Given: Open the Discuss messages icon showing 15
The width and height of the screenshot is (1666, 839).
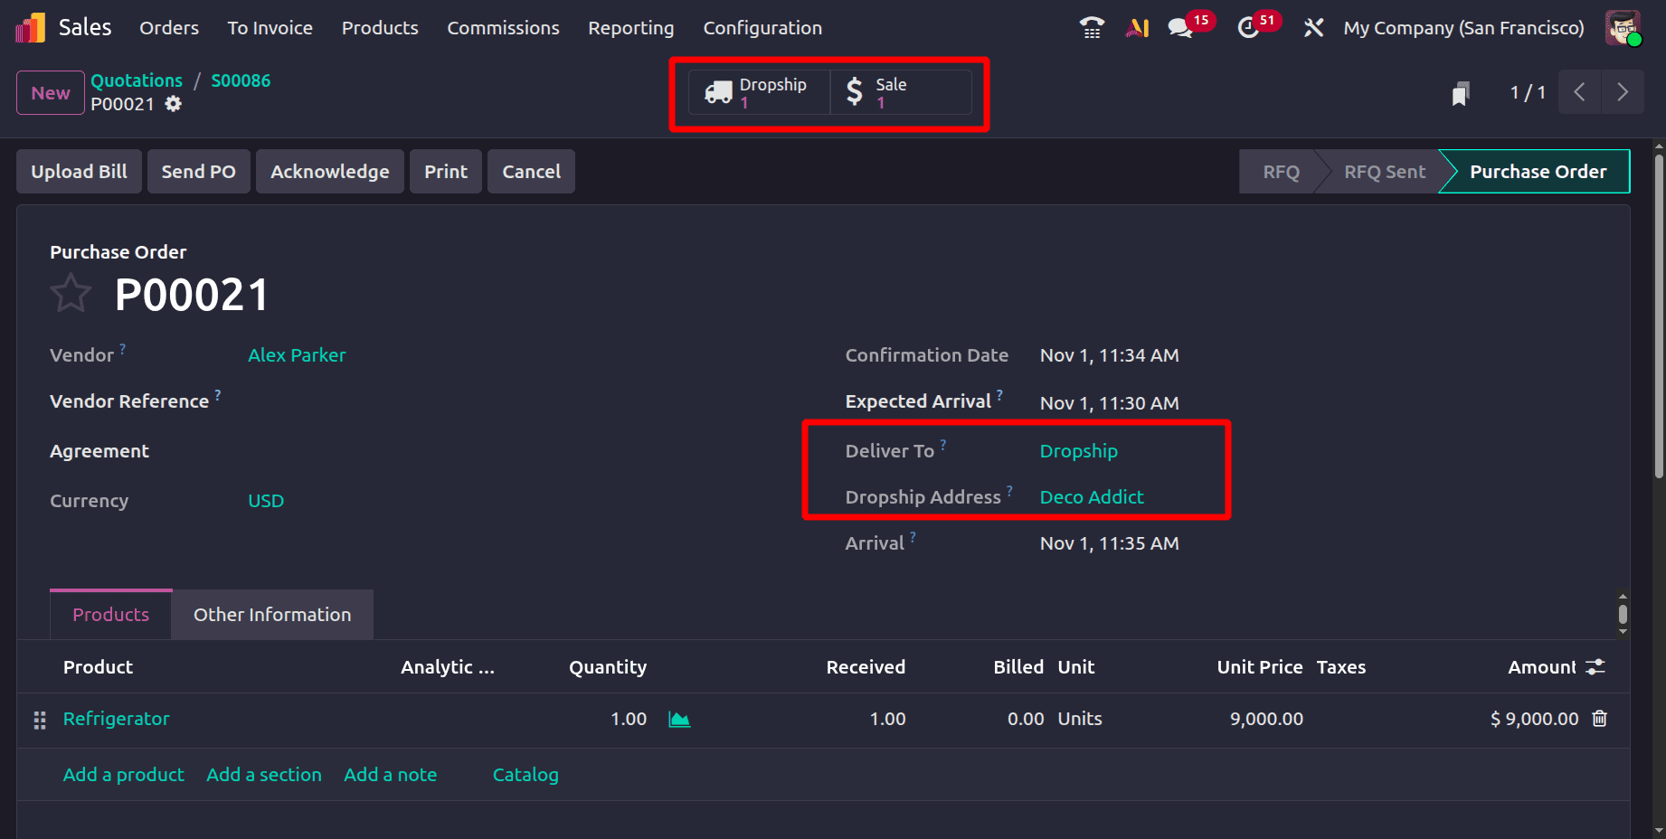Looking at the screenshot, I should (1180, 27).
